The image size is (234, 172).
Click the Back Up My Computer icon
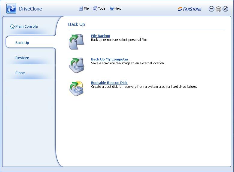click(77, 65)
